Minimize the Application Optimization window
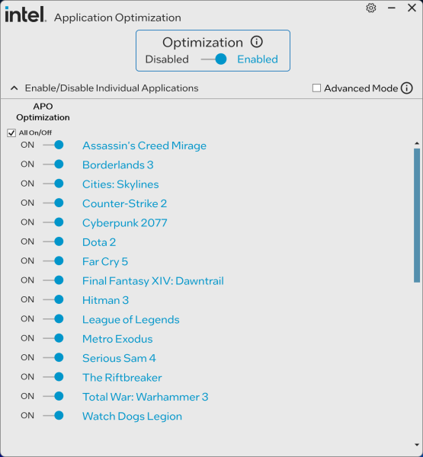This screenshot has height=457, width=423. click(392, 8)
